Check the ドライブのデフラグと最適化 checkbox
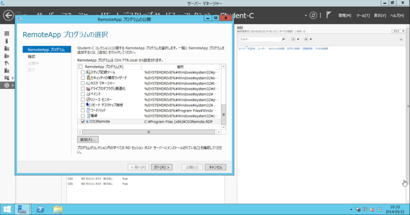Image resolution: width=410 pixels, height=215 pixels. tap(83, 88)
